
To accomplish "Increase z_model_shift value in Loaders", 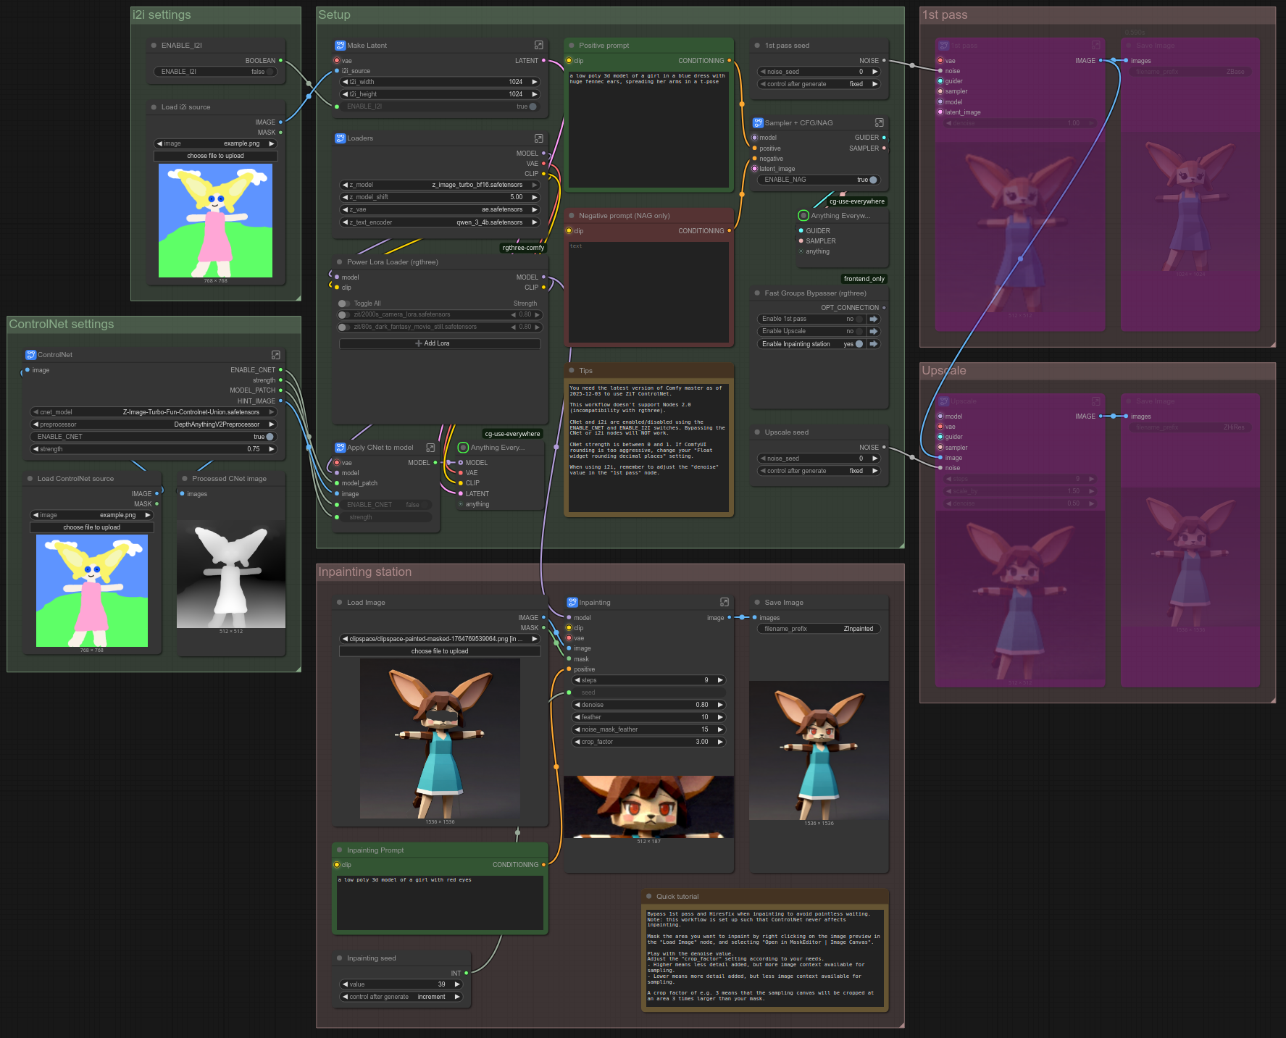I will click(535, 197).
